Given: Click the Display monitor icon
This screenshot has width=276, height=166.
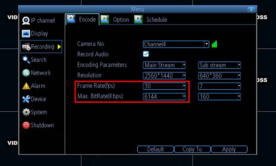Looking at the screenshot, I should coord(26,34).
